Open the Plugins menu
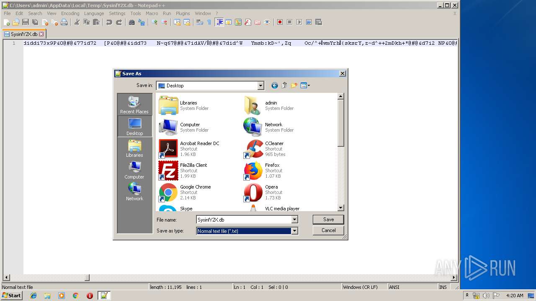The image size is (536, 301). pyautogui.click(x=183, y=13)
